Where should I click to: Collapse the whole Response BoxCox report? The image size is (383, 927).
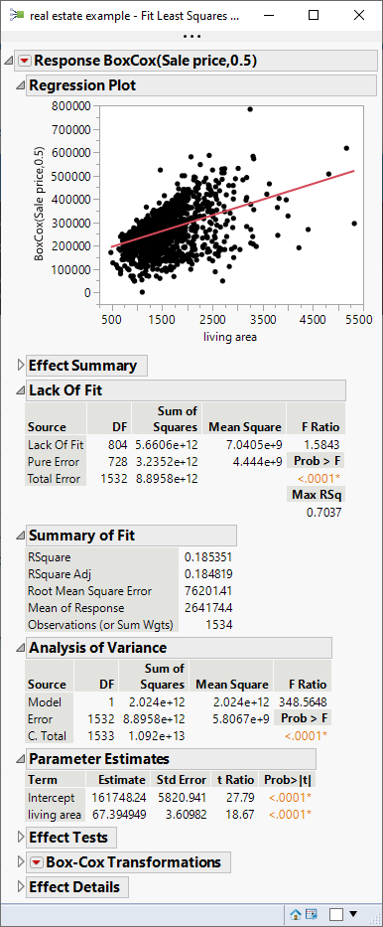pyautogui.click(x=9, y=61)
